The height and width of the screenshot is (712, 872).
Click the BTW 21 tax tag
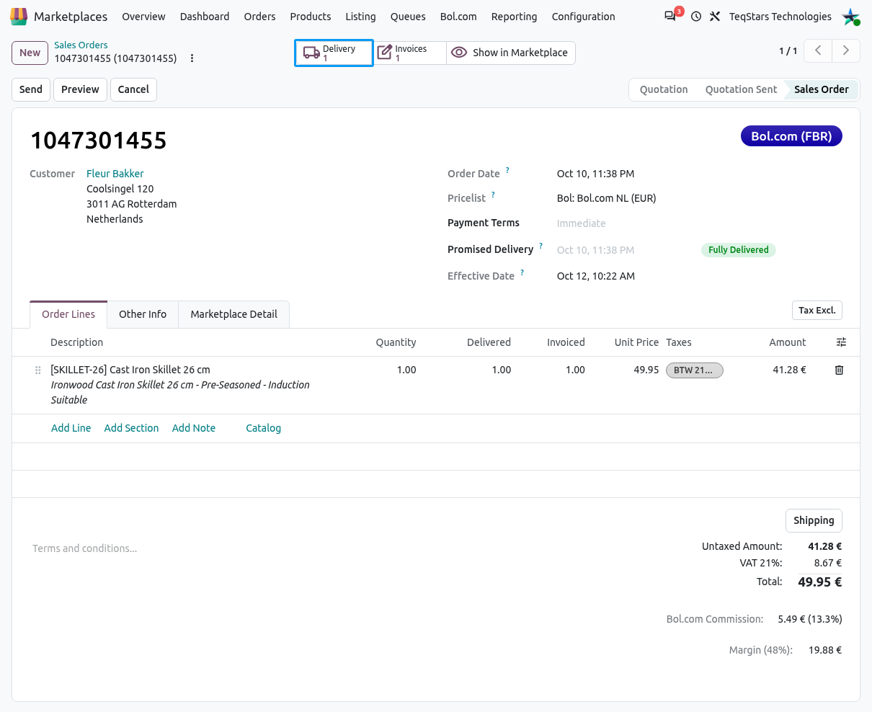[x=694, y=370]
